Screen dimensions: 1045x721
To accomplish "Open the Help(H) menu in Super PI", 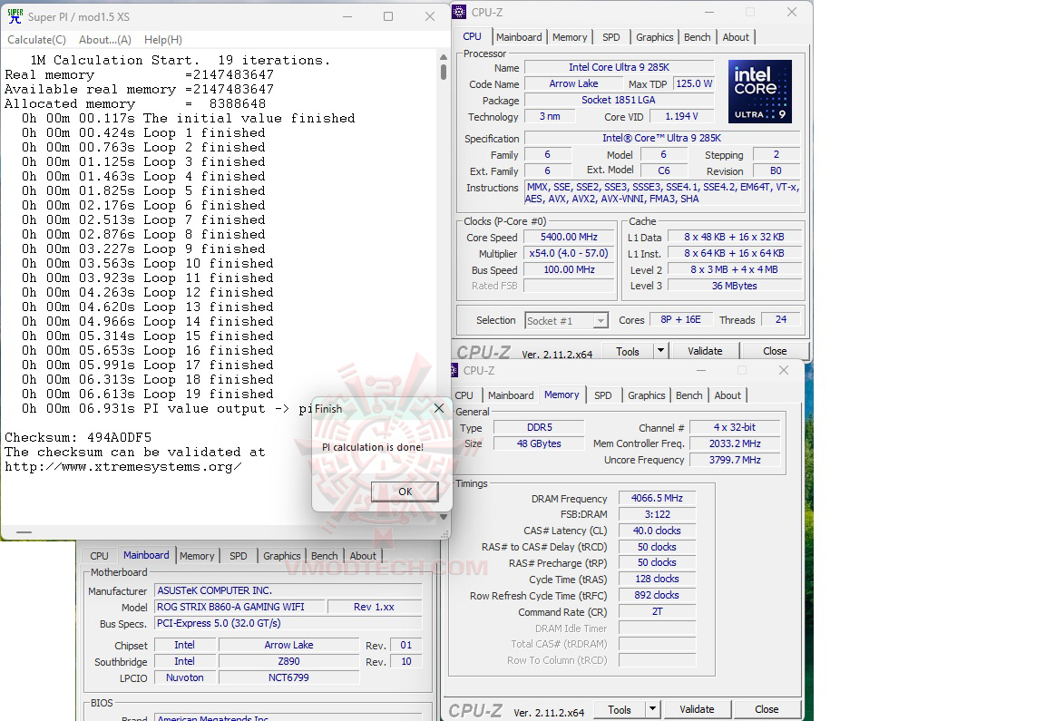I will point(163,40).
